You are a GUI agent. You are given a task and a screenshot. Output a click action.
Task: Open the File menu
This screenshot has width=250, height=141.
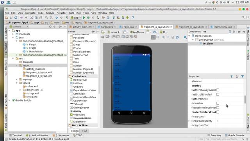(x=7, y=13)
